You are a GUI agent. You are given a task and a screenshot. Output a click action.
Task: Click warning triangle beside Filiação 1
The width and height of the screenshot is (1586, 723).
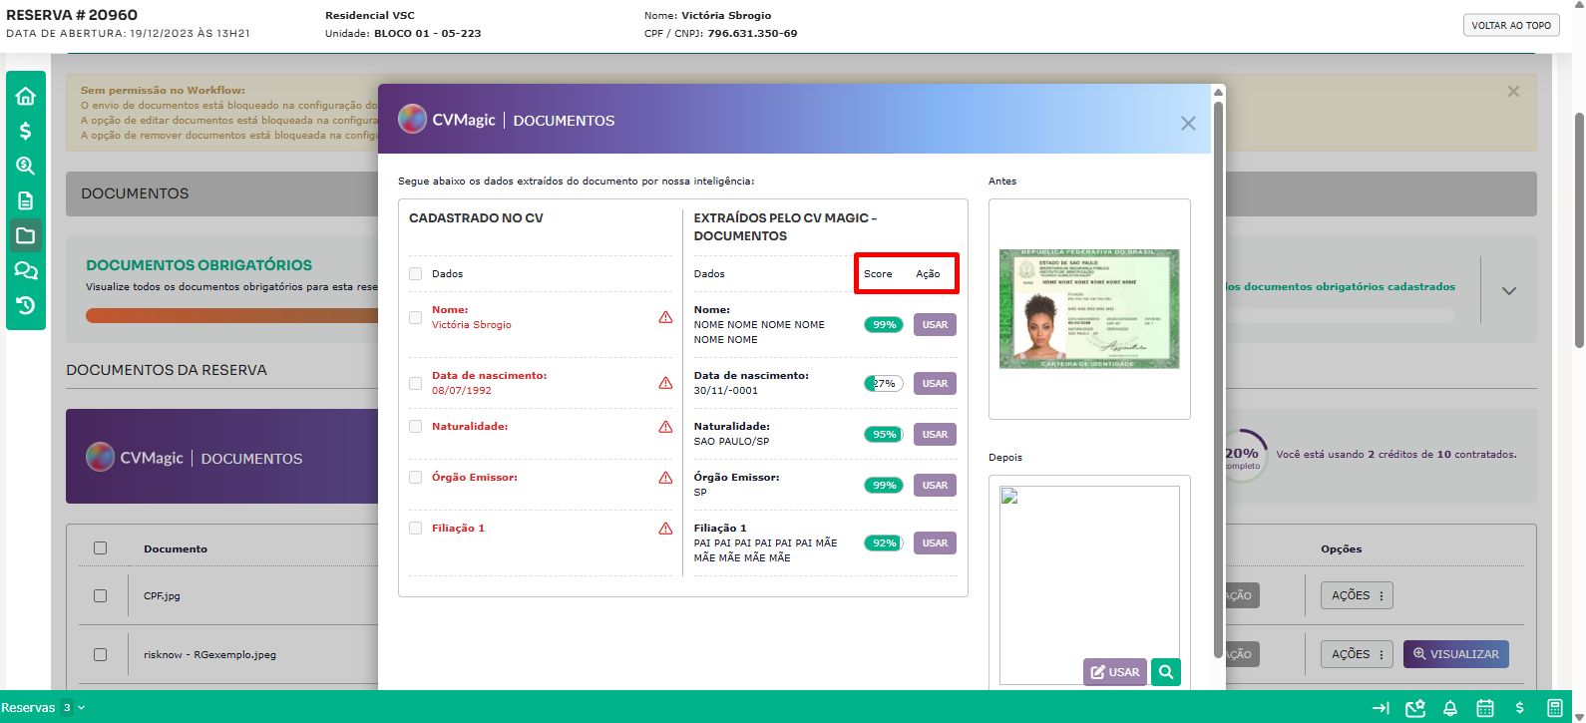pos(665,529)
